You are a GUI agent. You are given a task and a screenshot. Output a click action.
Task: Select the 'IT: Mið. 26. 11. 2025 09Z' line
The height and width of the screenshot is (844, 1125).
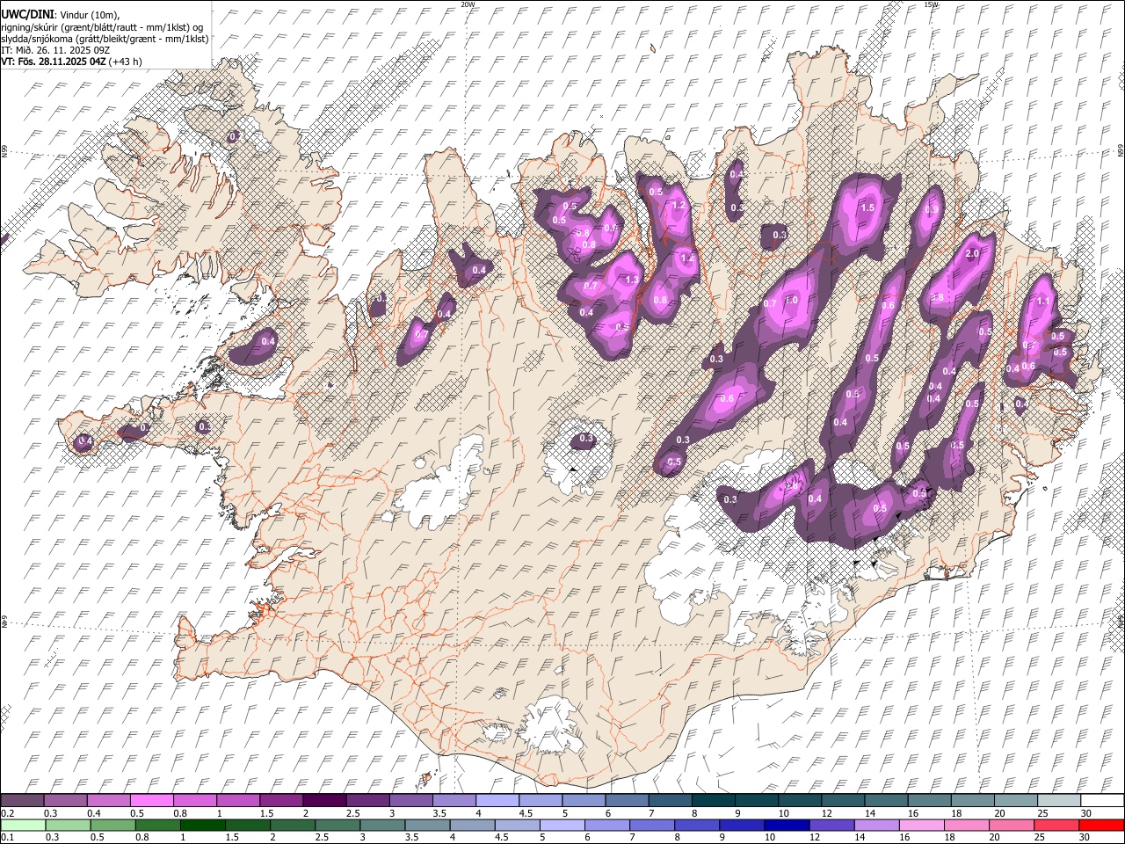pyautogui.click(x=55, y=50)
